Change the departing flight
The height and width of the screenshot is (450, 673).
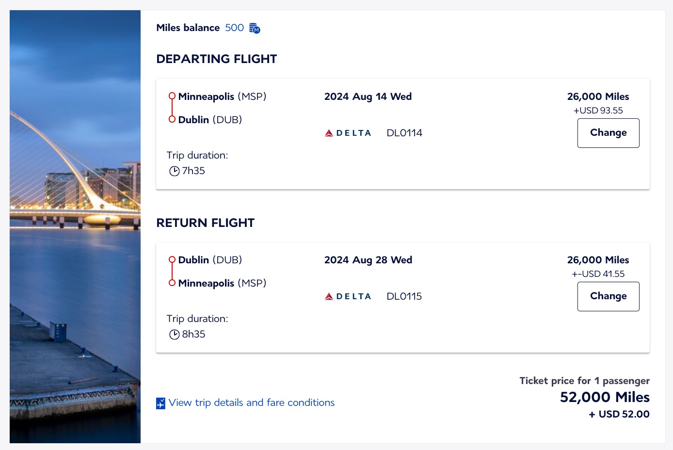[608, 133]
